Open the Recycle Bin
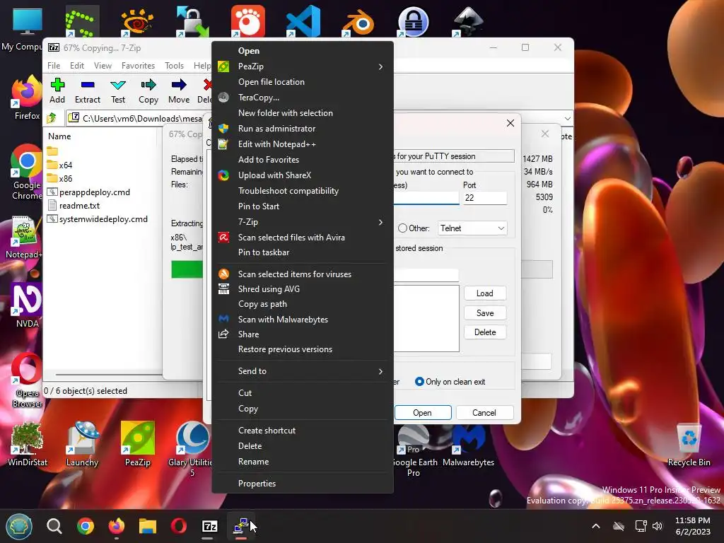 click(689, 445)
